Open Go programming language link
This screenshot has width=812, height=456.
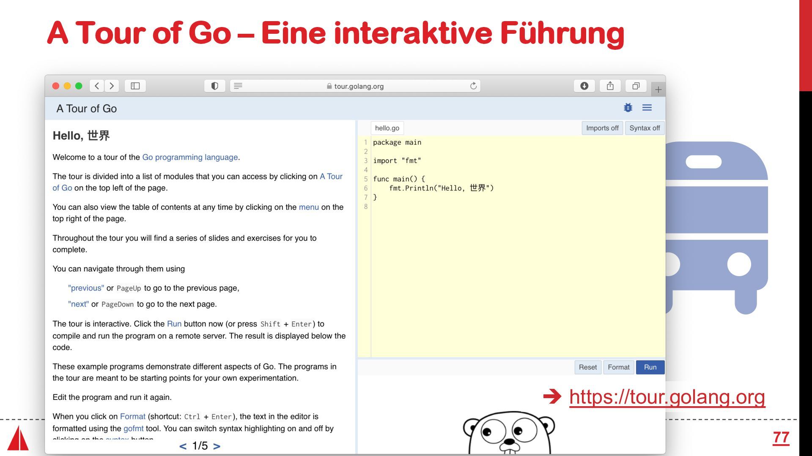(190, 157)
